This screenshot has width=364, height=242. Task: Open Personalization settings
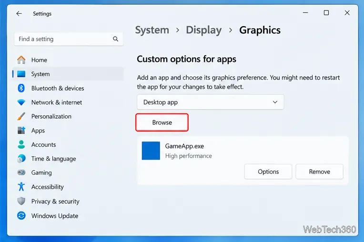pos(68,116)
